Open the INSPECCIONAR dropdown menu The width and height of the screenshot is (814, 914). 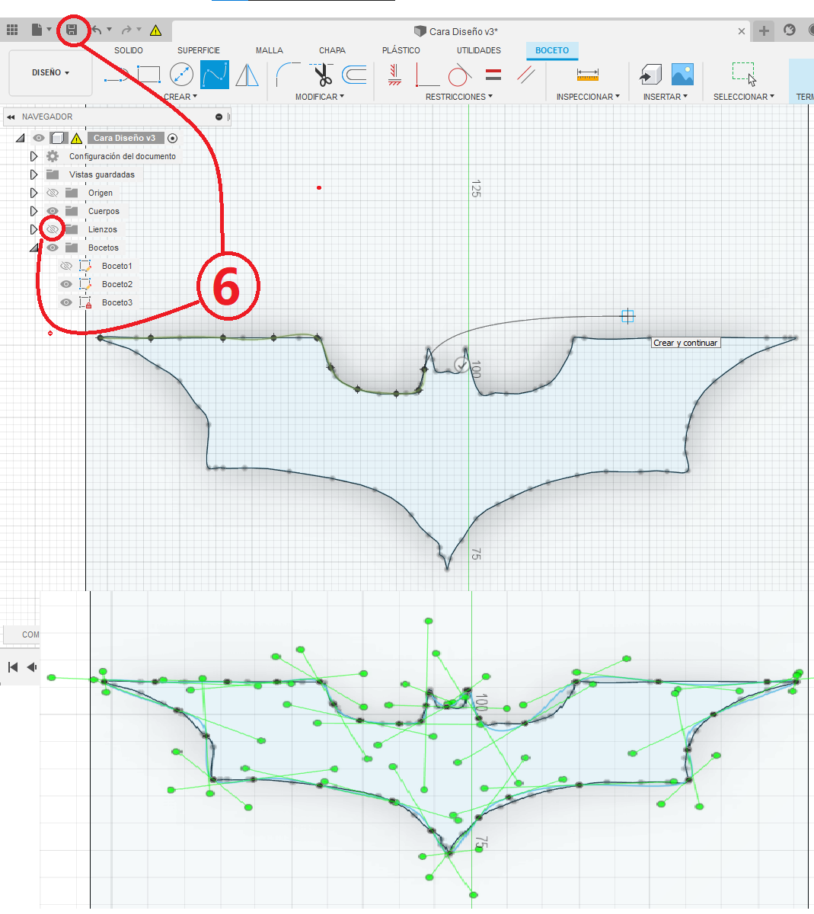(x=588, y=97)
